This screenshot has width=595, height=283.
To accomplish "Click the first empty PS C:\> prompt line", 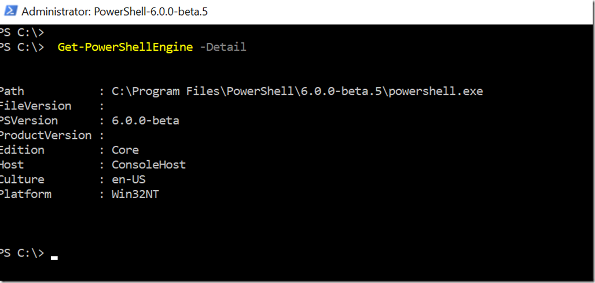I will [22, 33].
